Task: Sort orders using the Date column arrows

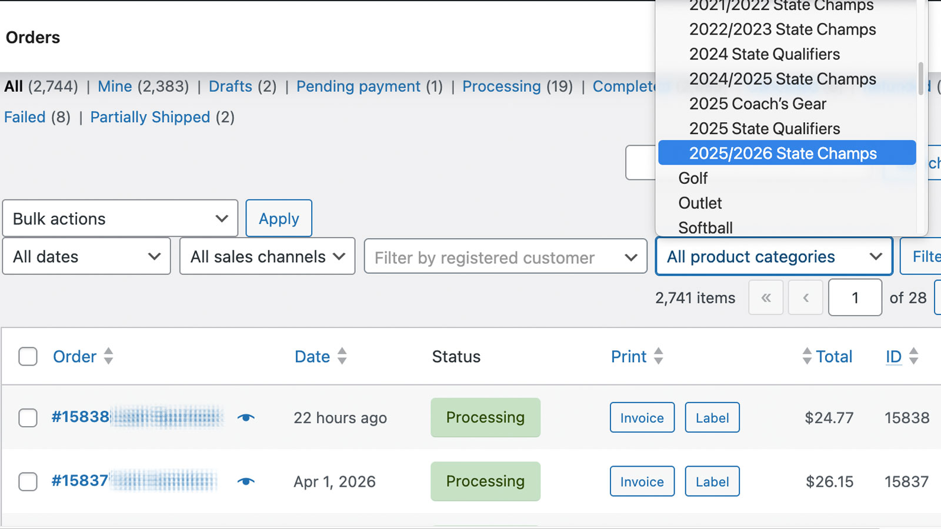Action: pyautogui.click(x=342, y=356)
